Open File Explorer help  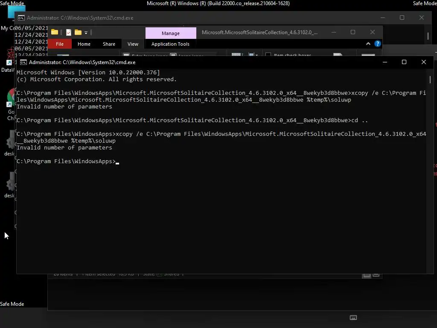[x=377, y=44]
